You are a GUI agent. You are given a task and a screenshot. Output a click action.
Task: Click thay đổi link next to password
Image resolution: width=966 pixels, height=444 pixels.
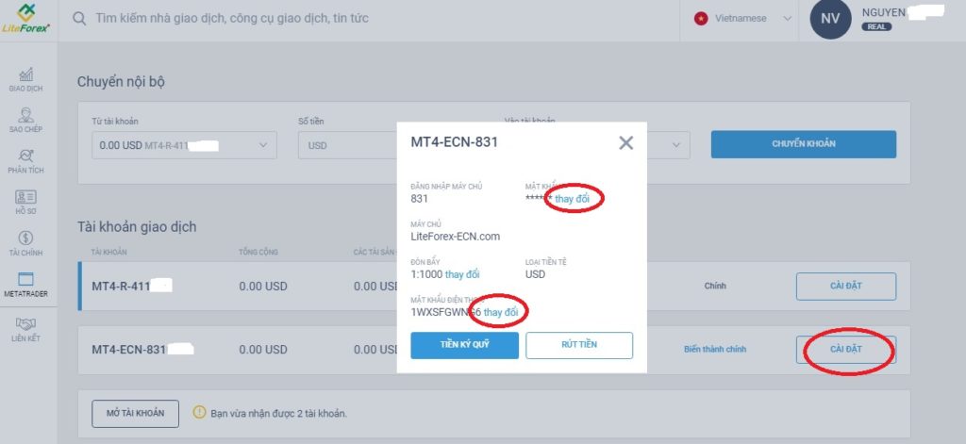pos(572,198)
